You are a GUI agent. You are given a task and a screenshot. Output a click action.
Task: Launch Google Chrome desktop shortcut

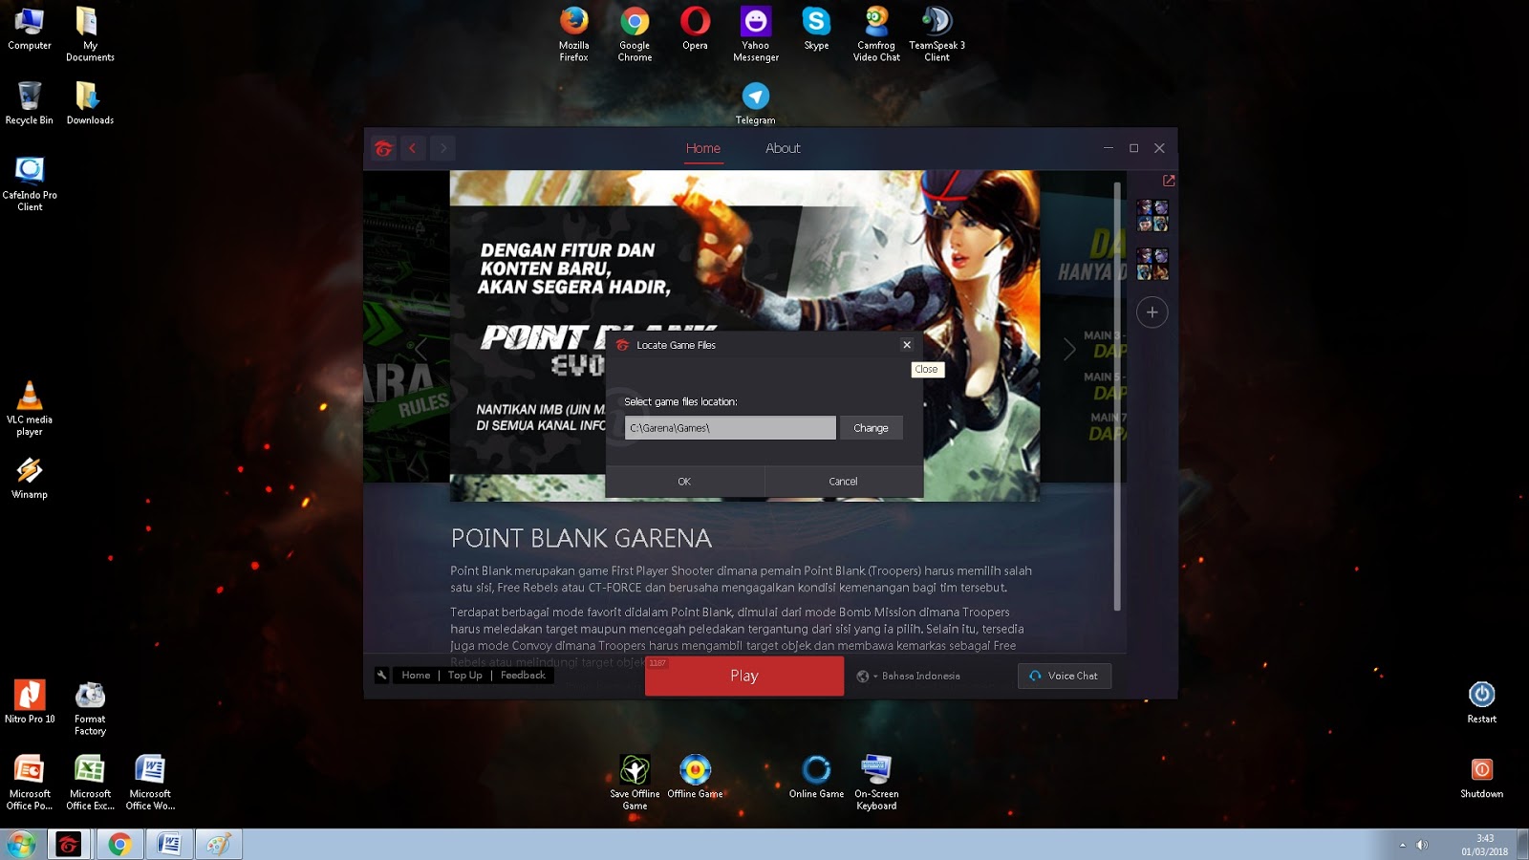click(635, 34)
